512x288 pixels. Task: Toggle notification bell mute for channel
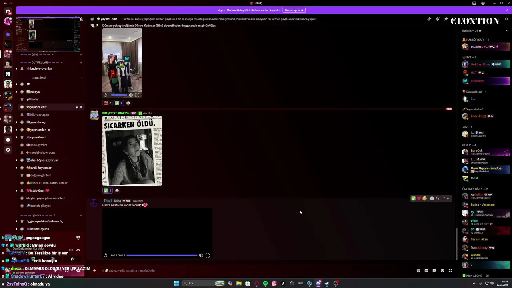(437, 19)
